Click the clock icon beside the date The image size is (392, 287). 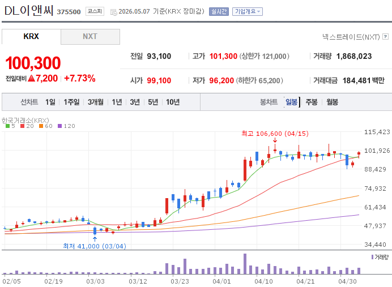pyautogui.click(x=114, y=12)
